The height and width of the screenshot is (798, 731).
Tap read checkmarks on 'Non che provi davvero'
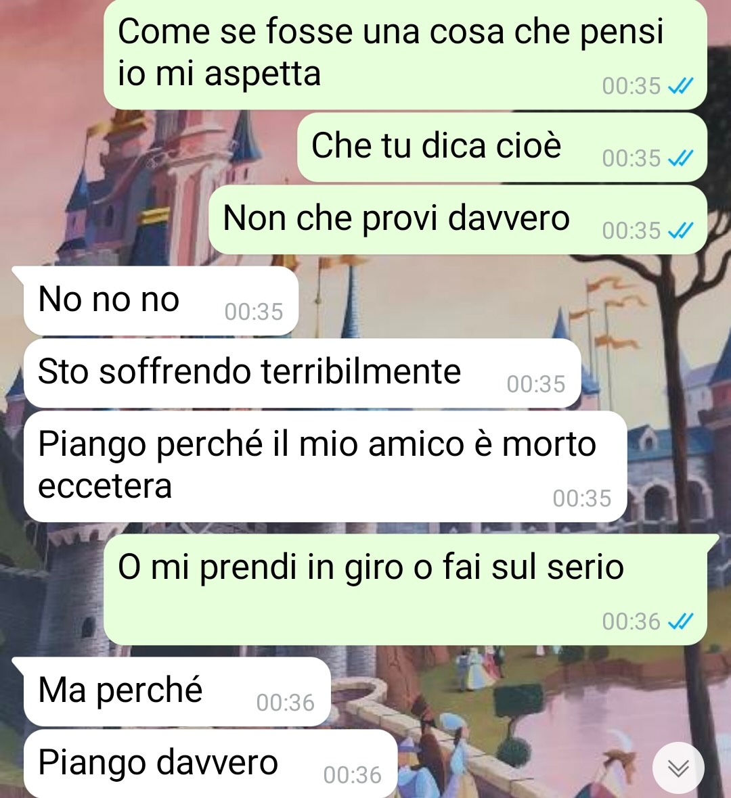tap(680, 231)
